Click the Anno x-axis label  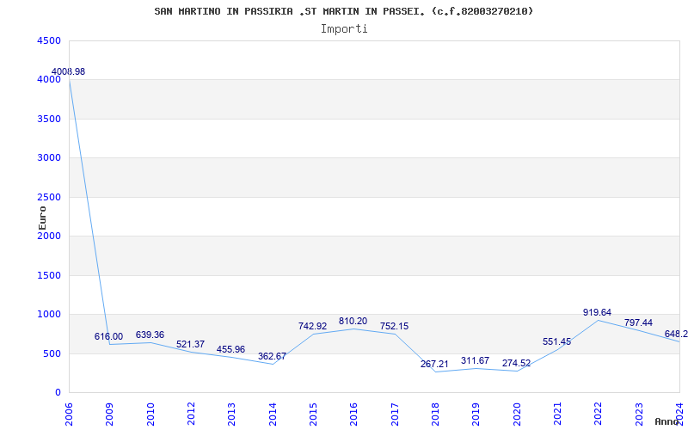point(667,421)
